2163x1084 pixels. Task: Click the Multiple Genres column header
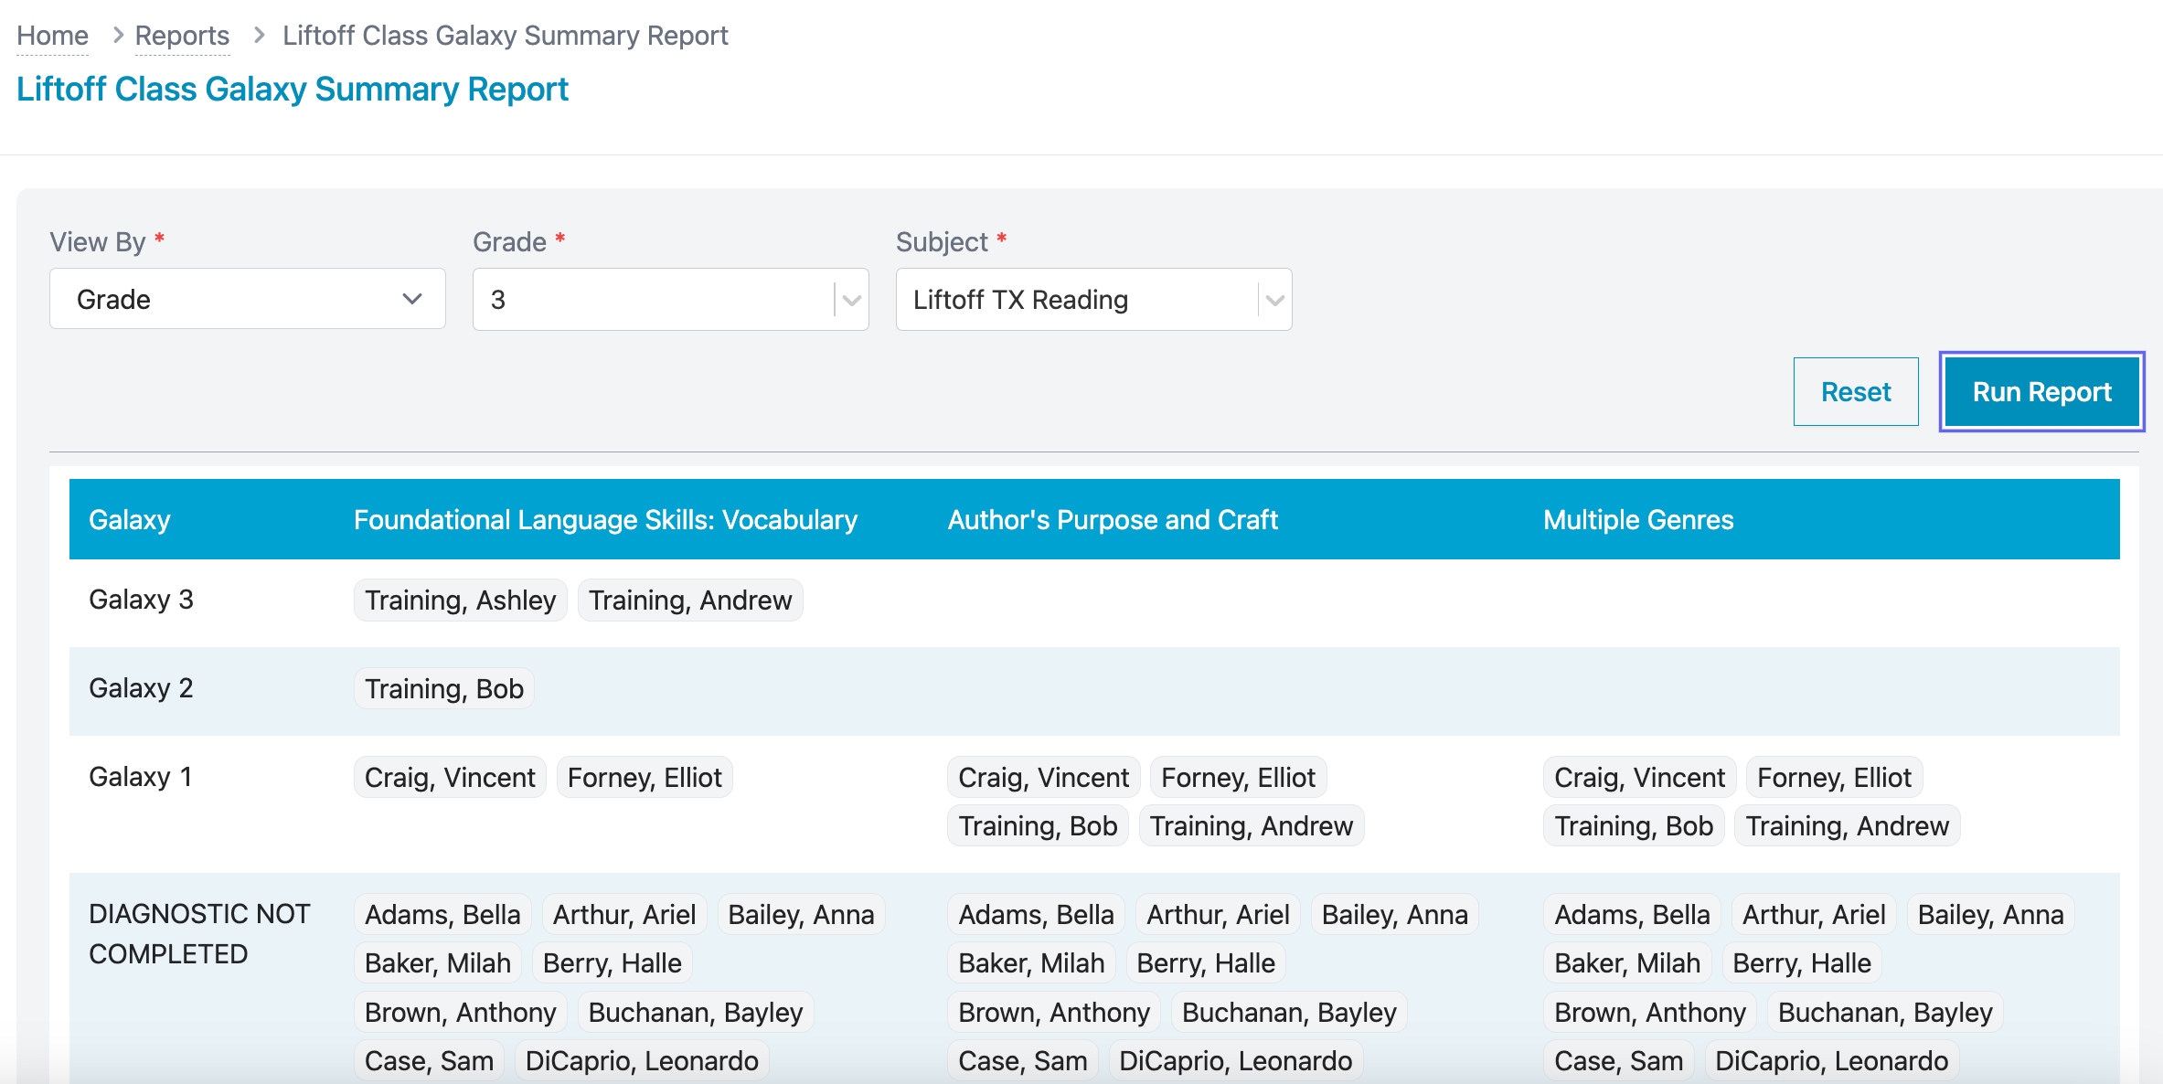(1638, 520)
